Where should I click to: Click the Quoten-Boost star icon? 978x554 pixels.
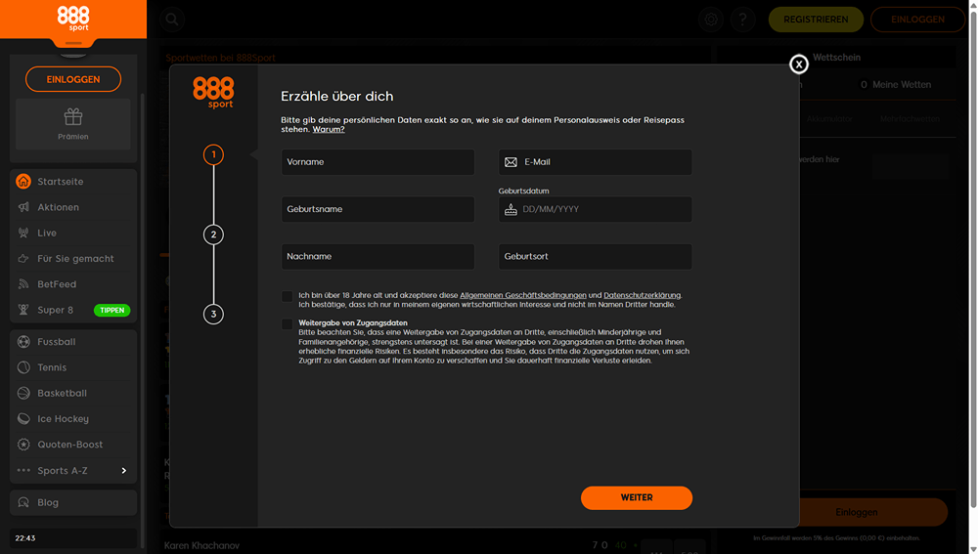pos(23,445)
